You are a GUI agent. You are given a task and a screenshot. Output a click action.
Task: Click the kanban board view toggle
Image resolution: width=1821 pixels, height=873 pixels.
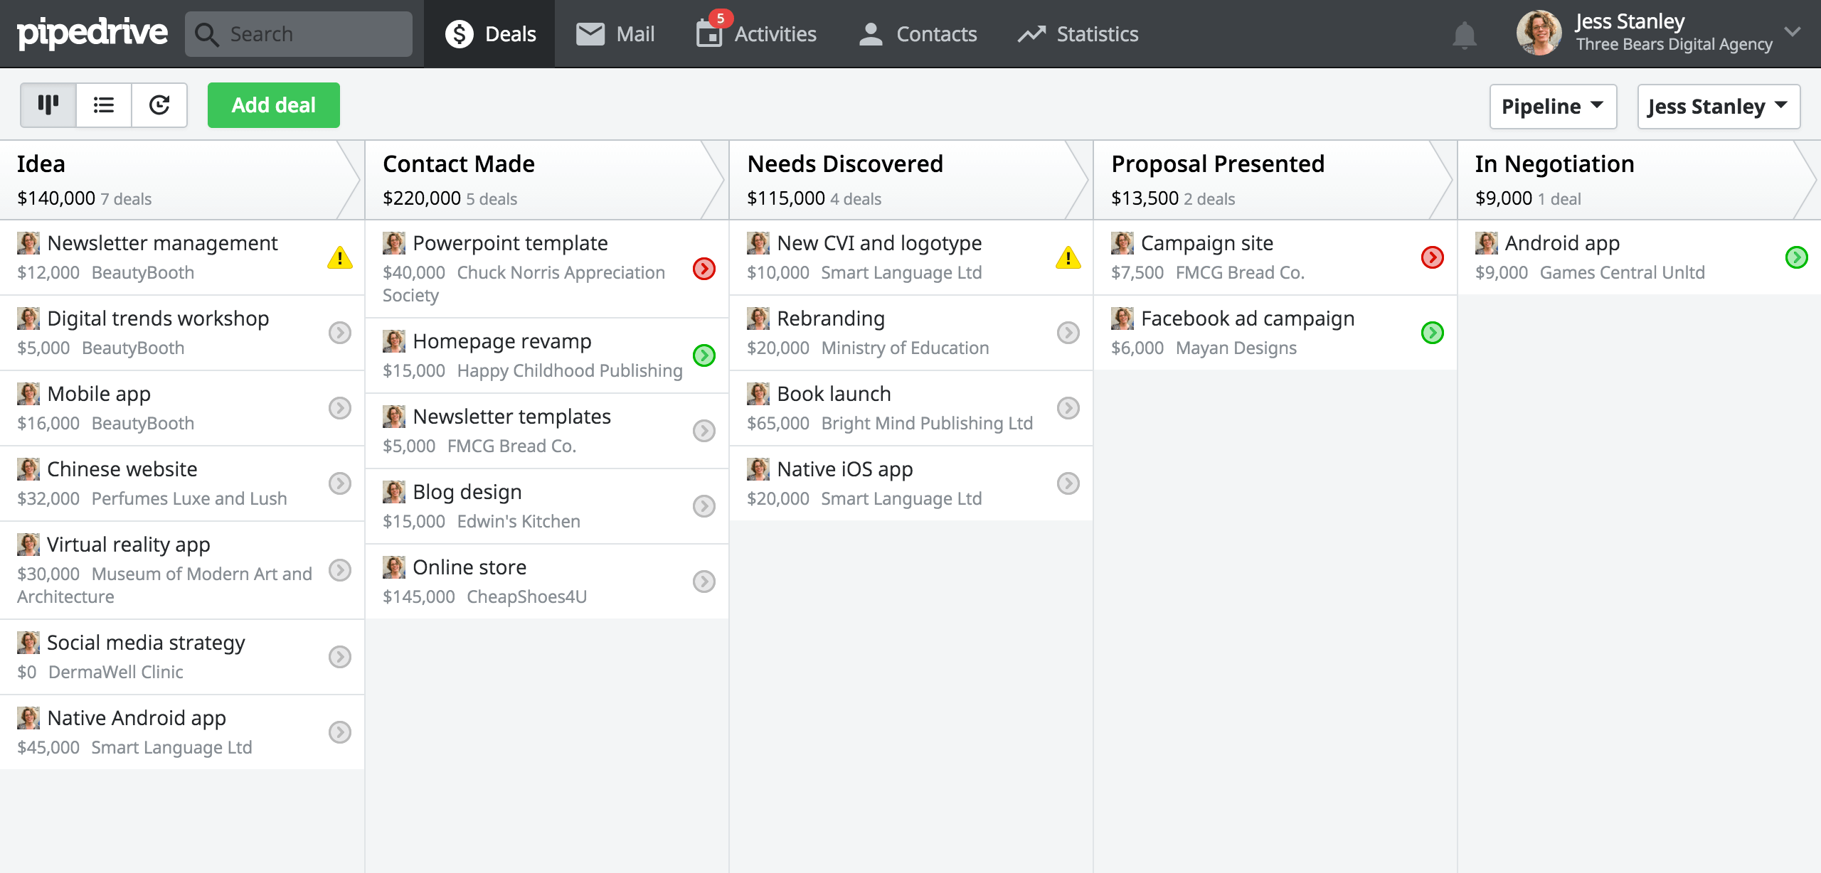pyautogui.click(x=48, y=105)
